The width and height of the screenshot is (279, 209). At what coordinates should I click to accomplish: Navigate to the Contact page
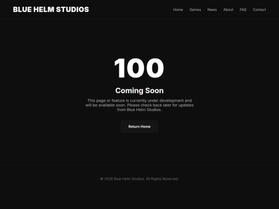coord(259,10)
